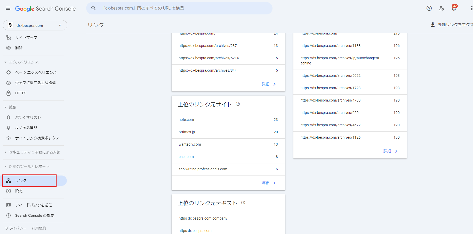Click 詳細 link under the internal links table
Image resolution: width=473 pixels, height=234 pixels.
[x=390, y=151]
